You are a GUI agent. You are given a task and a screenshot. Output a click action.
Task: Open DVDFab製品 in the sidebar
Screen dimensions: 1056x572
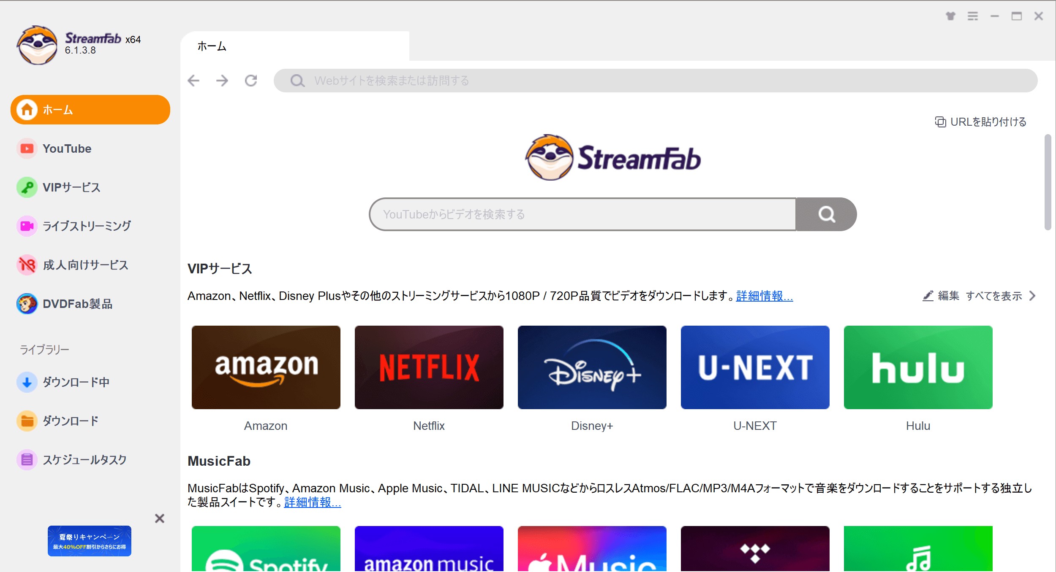[90, 304]
